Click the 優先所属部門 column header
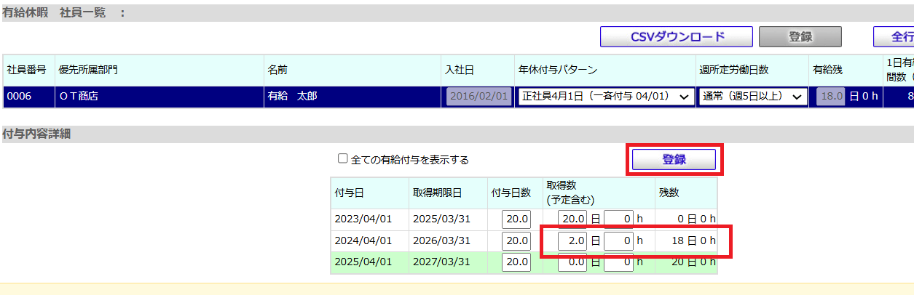914x295 pixels. (88, 70)
